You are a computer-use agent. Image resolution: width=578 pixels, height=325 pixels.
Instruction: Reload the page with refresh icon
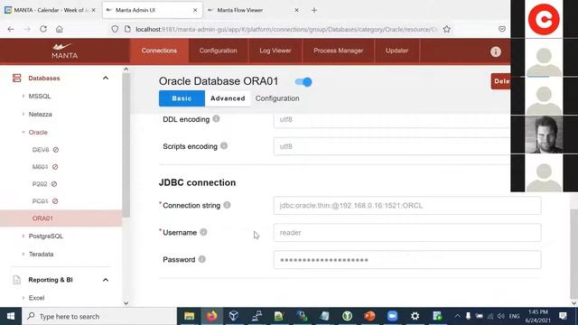pos(43,29)
